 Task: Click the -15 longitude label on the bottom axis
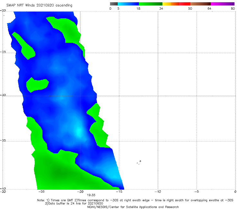coord(119,192)
